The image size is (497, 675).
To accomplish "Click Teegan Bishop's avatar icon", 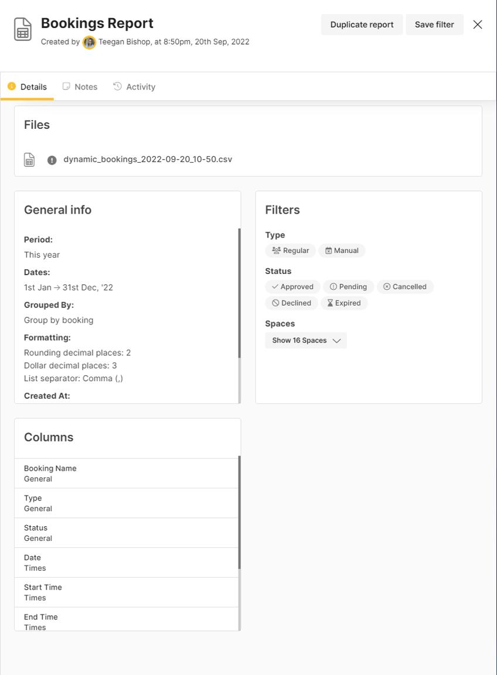I will (88, 42).
